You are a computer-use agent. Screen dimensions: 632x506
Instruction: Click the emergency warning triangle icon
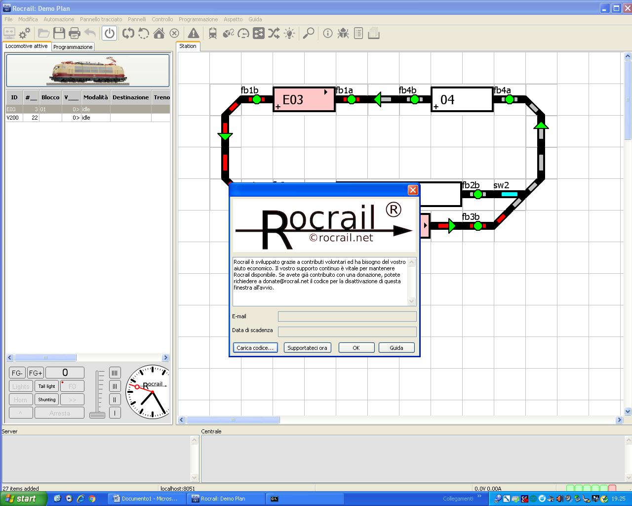point(194,33)
